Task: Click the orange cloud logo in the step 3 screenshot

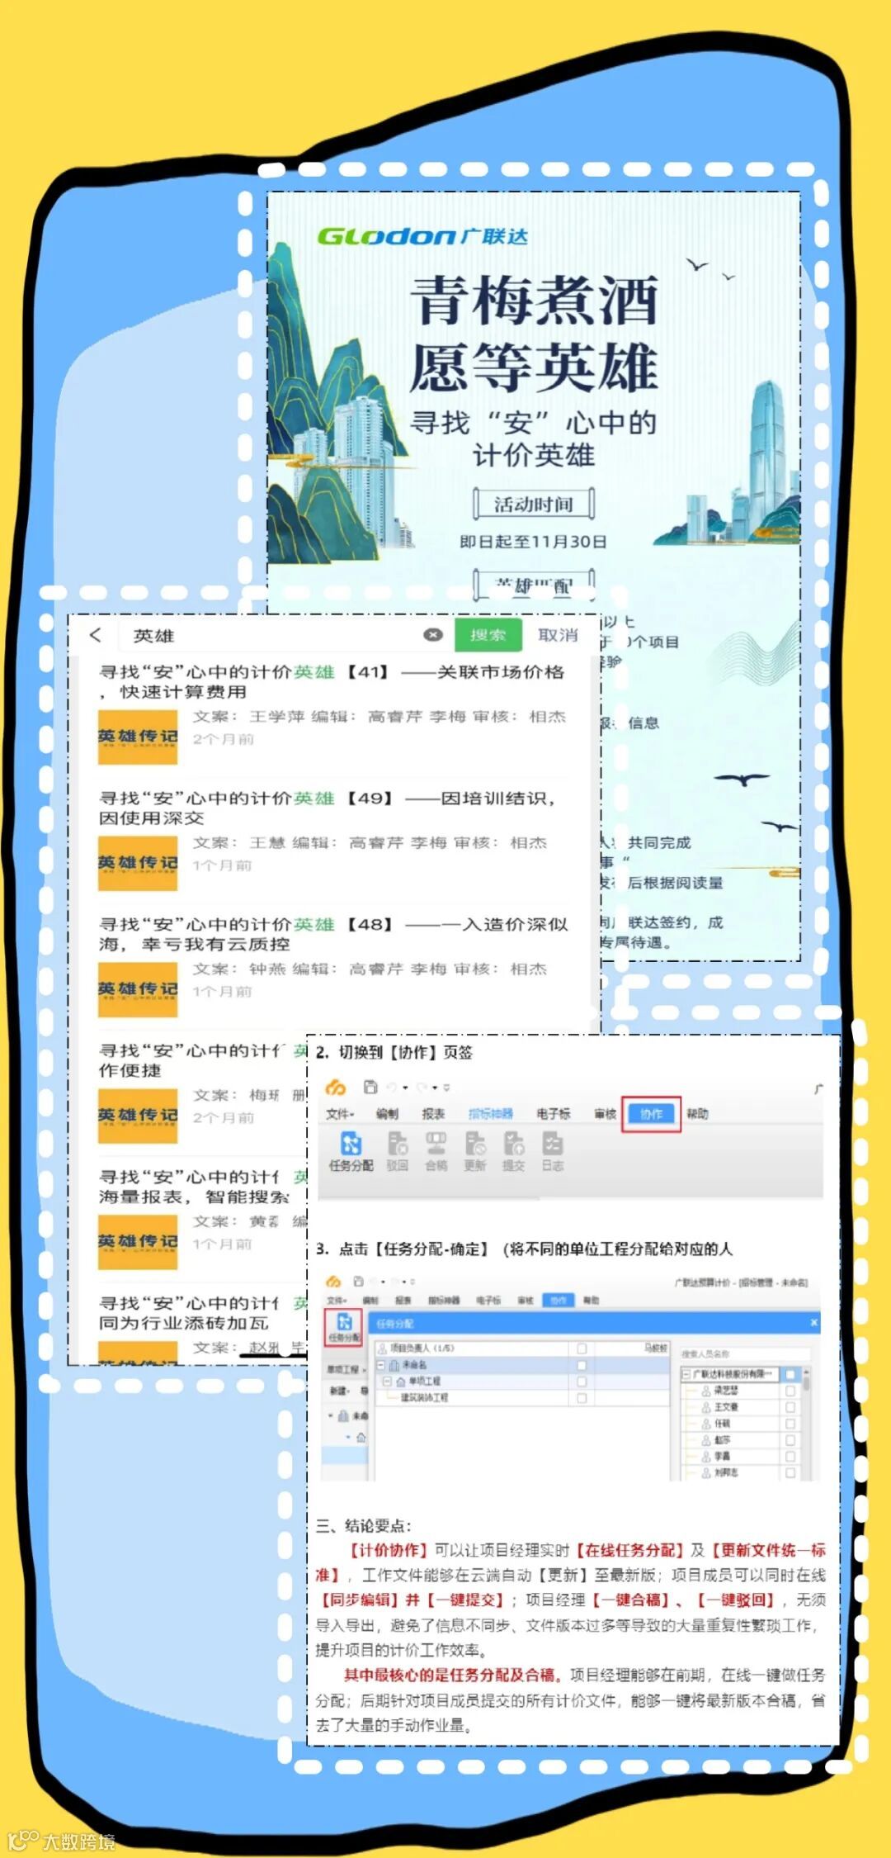Action: point(332,1282)
